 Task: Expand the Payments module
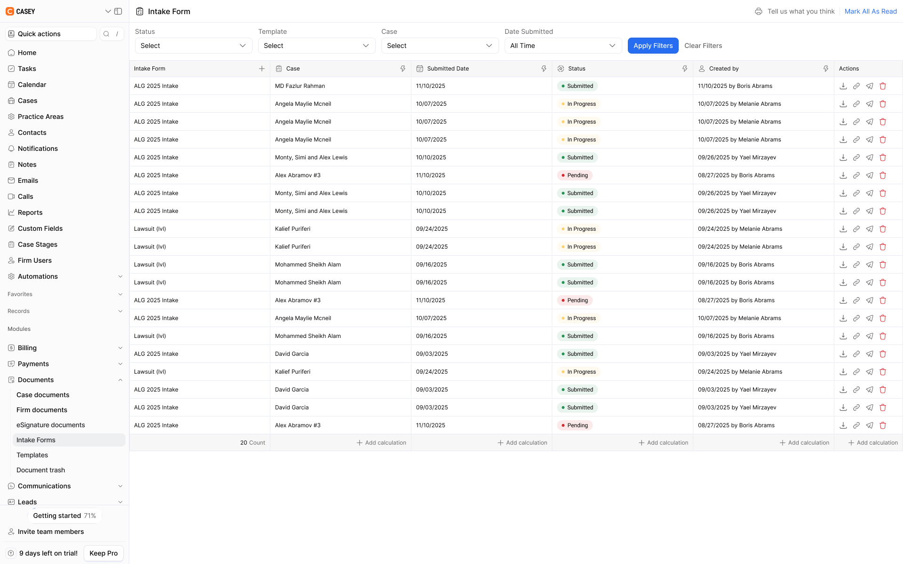click(120, 364)
